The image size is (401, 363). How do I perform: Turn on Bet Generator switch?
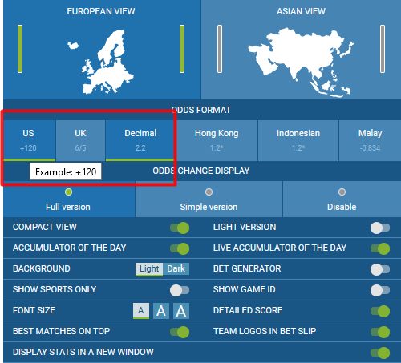point(380,269)
